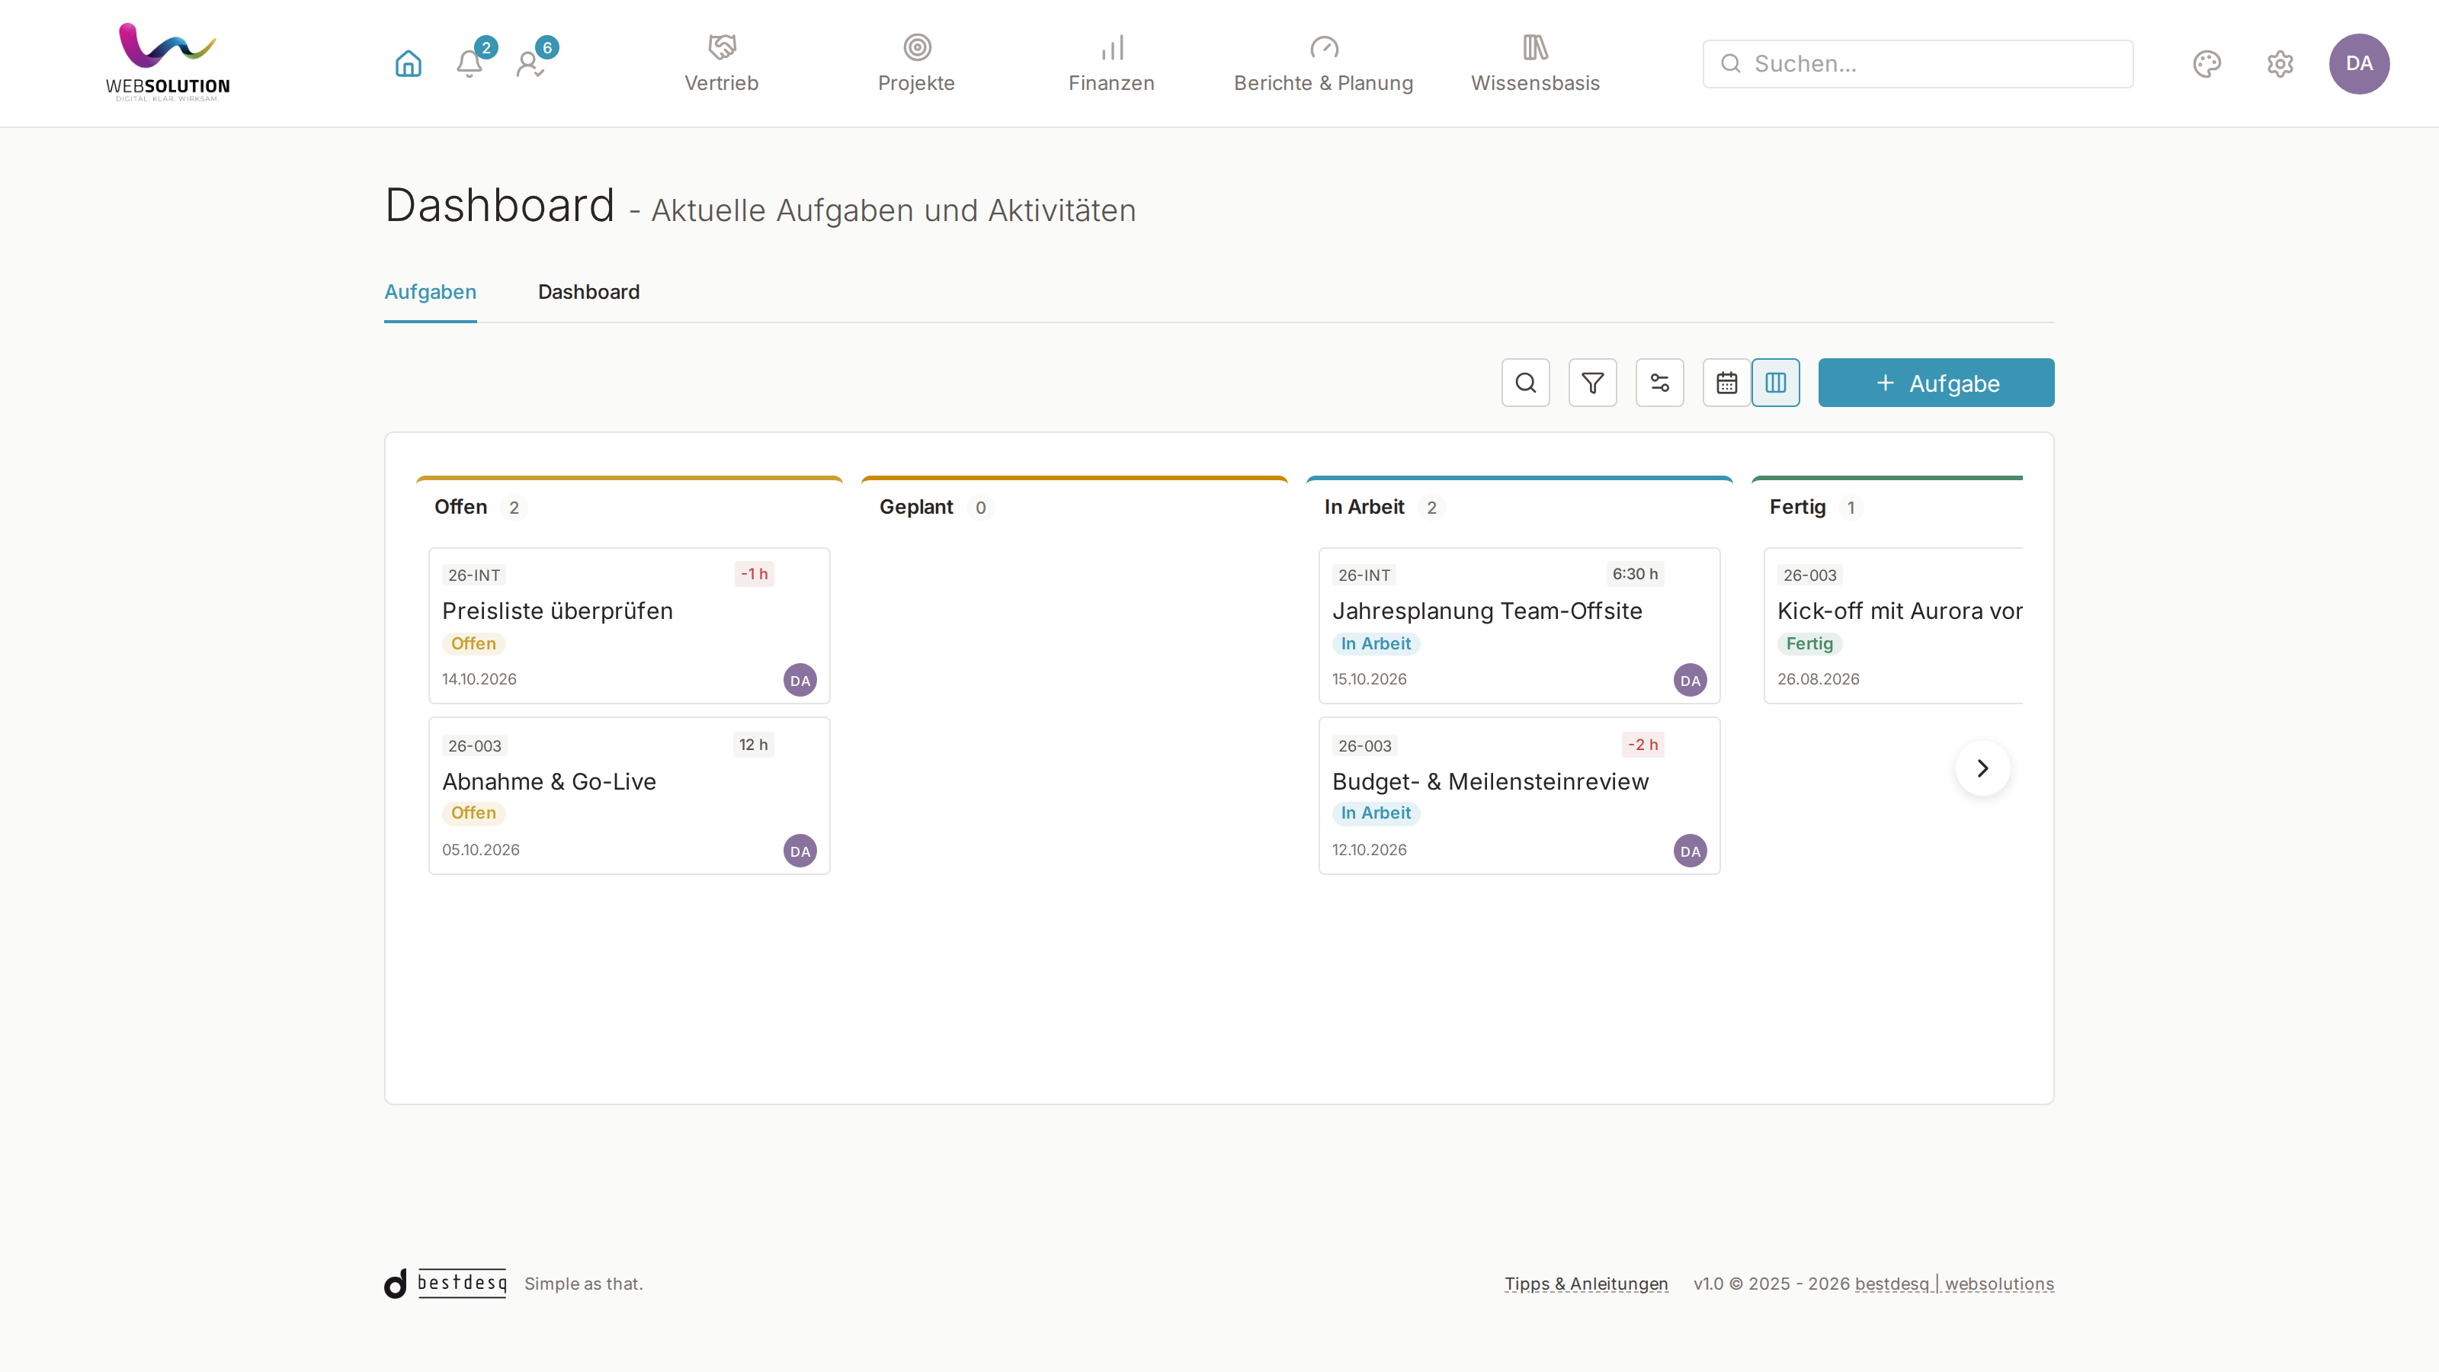Add a new Aufgabe
2439x1372 pixels.
pos(1936,383)
